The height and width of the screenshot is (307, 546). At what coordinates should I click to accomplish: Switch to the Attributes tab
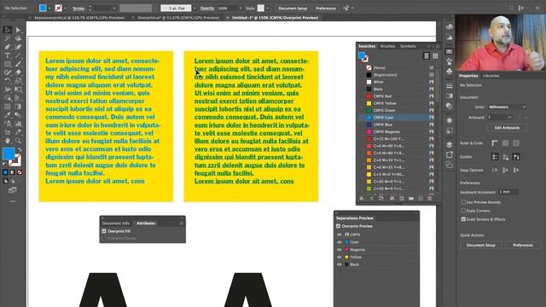pyautogui.click(x=146, y=223)
